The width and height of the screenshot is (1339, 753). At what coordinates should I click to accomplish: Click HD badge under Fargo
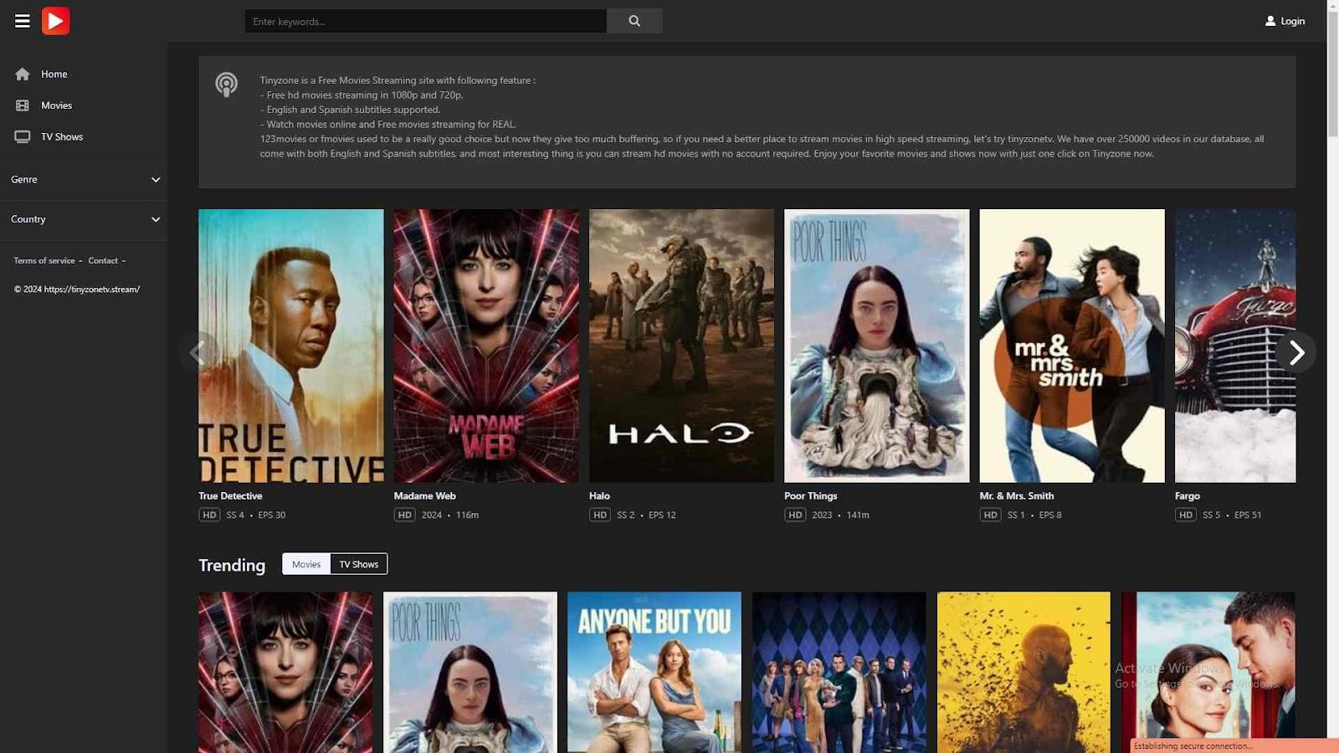coord(1186,515)
